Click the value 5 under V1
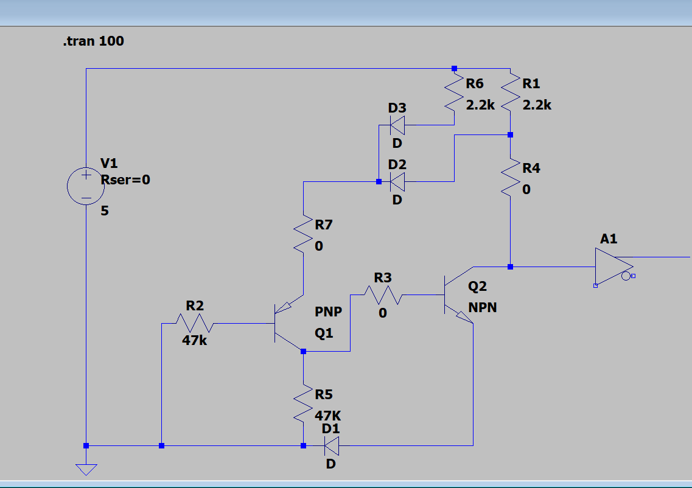Screen dimensions: 692x488 click(105, 211)
